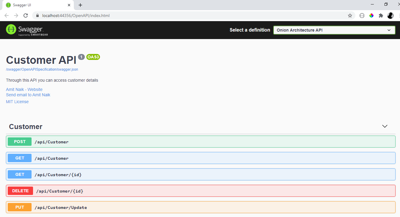The image size is (400, 217).
Task: Open the MIT License link
Action: tap(17, 101)
